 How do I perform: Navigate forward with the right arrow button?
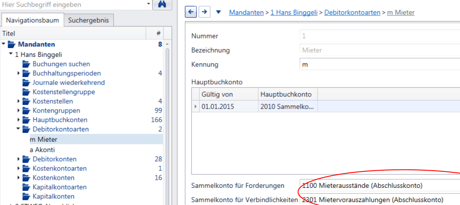pyautogui.click(x=204, y=12)
